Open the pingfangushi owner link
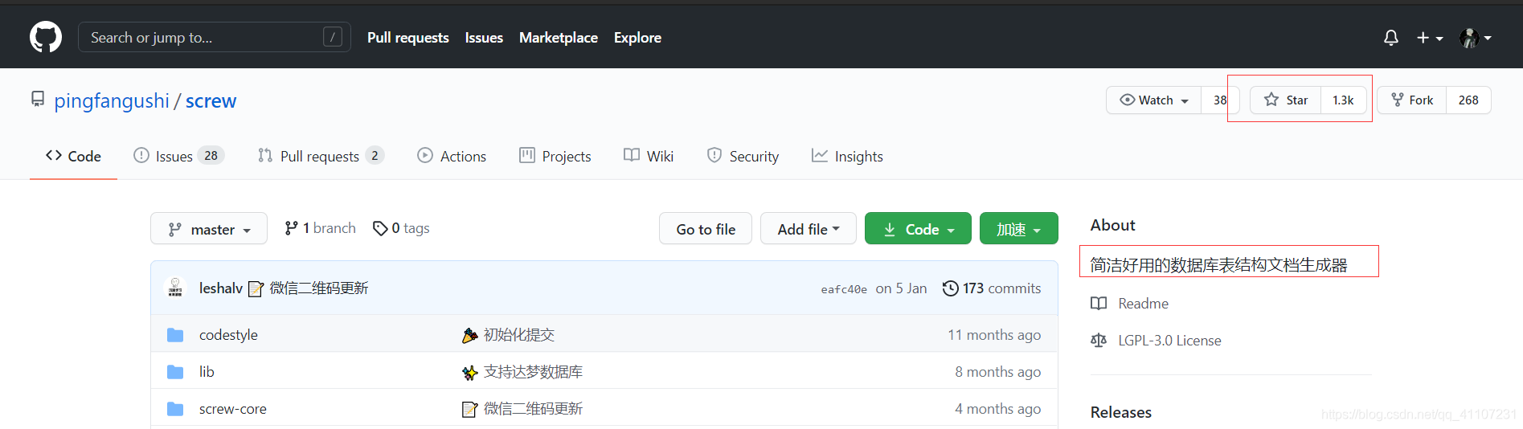Screen dimensions: 1523x429 [112, 101]
